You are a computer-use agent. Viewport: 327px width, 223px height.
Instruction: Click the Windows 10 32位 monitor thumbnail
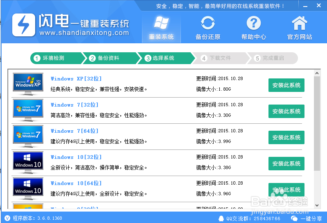[28, 162]
